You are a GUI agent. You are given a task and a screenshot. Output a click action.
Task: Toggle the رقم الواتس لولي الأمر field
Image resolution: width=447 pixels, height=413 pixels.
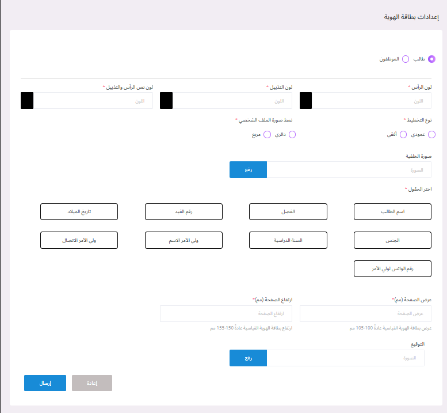click(392, 268)
